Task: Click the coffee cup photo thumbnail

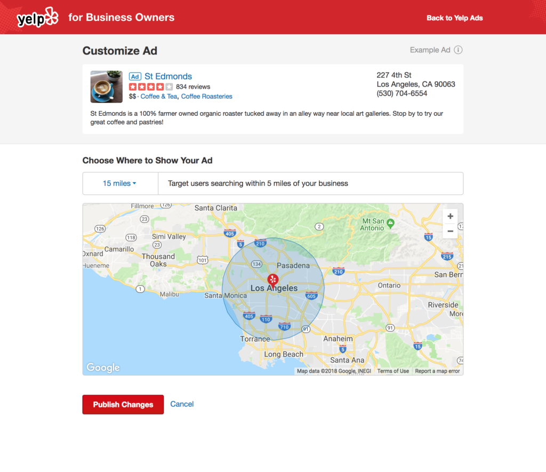Action: click(x=106, y=86)
